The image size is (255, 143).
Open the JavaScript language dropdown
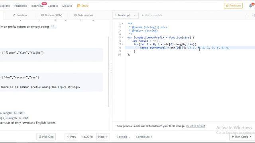[x=126, y=15]
